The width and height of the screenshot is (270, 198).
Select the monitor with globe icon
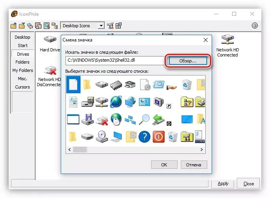[130, 102]
